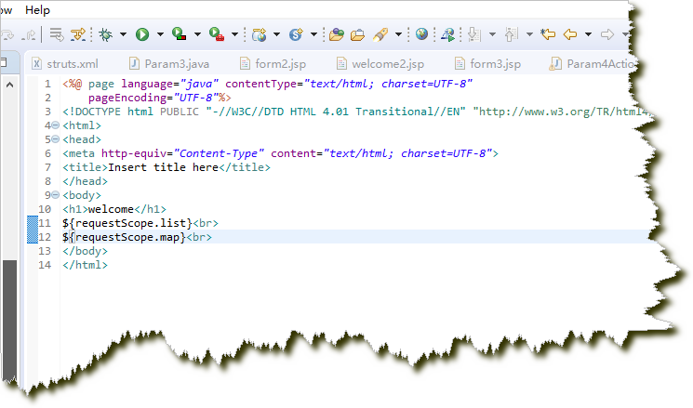693x408 pixels.
Task: Click the struts.xml tab file icon
Action: click(36, 63)
